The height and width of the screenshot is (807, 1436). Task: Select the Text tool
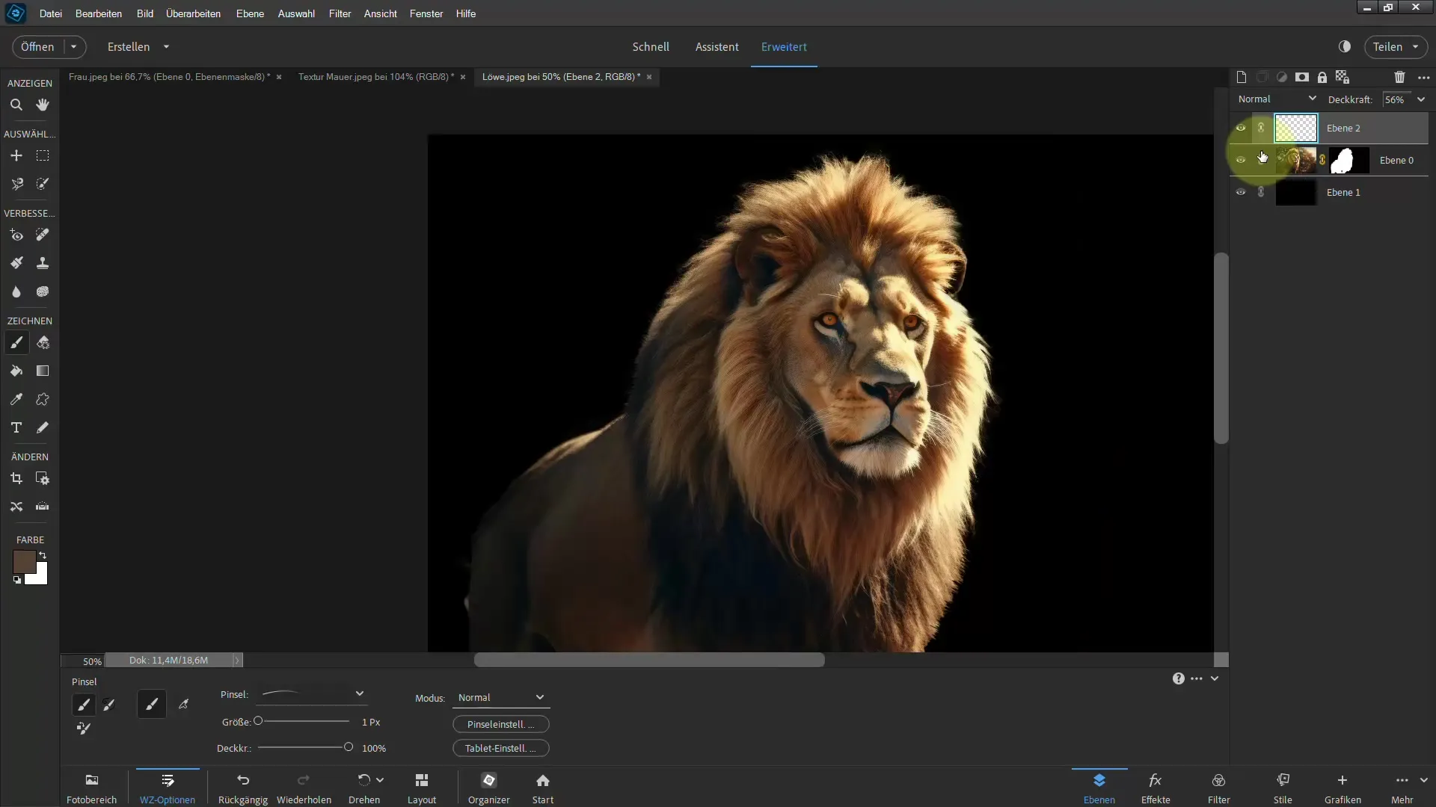16,428
